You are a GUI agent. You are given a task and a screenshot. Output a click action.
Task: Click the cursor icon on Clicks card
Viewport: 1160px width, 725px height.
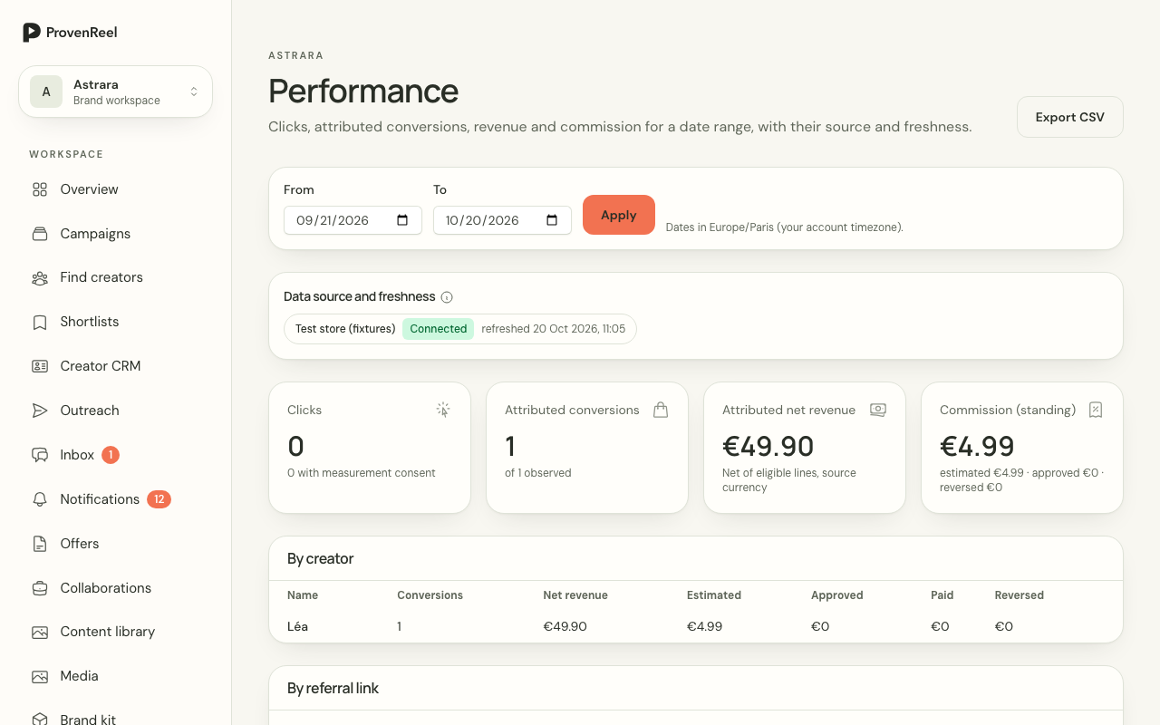click(443, 410)
